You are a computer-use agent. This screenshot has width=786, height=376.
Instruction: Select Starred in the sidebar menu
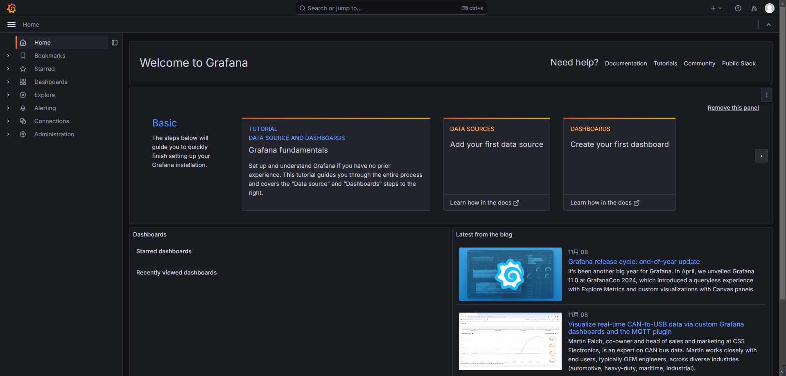(x=44, y=69)
